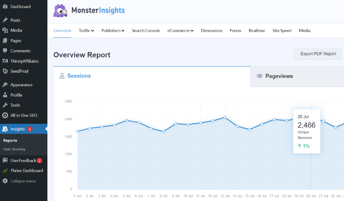This screenshot has width=344, height=201.
Task: Click the UserFeedback chart icon
Action: pyautogui.click(x=5, y=160)
